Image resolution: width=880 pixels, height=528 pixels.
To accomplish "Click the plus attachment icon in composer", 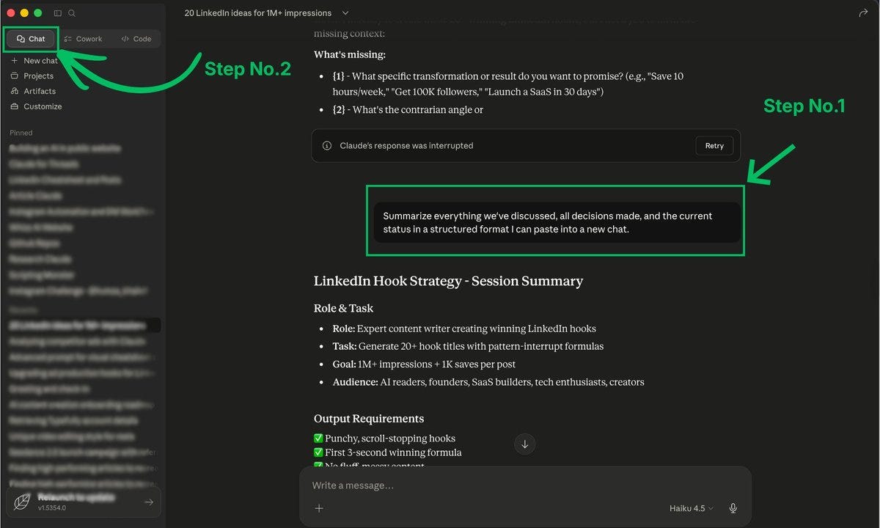I will [x=319, y=508].
